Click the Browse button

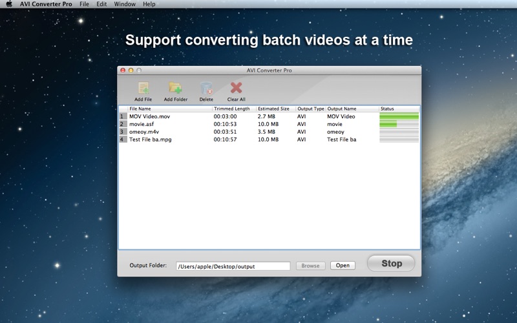pyautogui.click(x=310, y=266)
